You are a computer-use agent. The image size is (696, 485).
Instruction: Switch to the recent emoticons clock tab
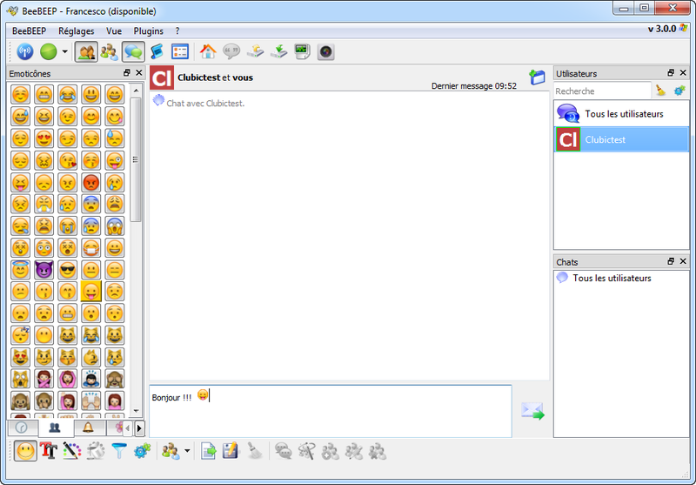[22, 428]
